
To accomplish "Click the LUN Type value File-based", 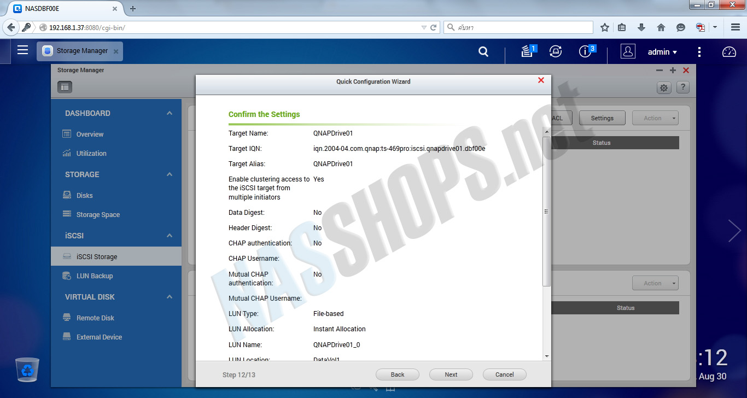I will click(x=329, y=314).
